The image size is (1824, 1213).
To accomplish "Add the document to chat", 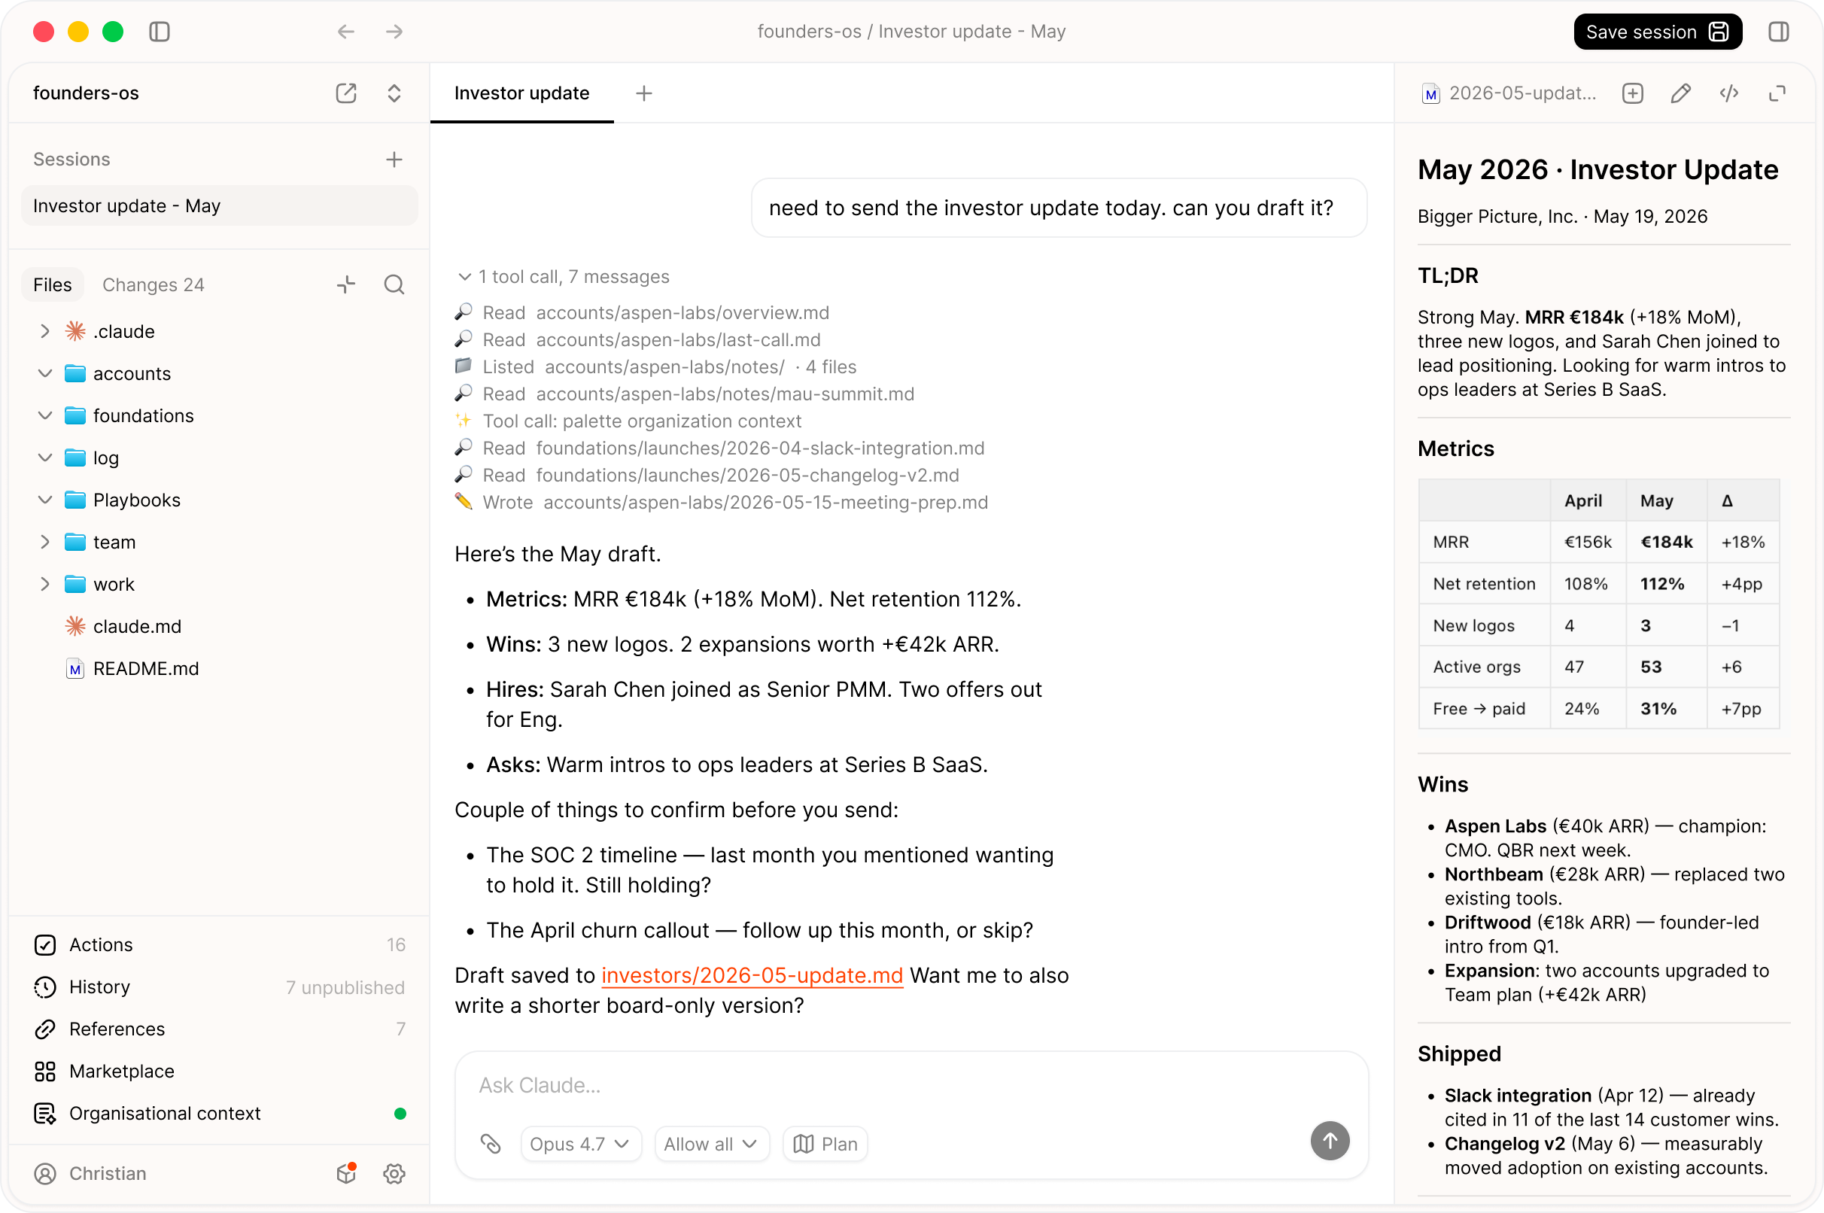I will click(x=1633, y=93).
